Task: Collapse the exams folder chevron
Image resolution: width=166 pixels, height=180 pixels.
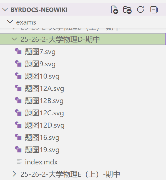Action: [x=10, y=22]
